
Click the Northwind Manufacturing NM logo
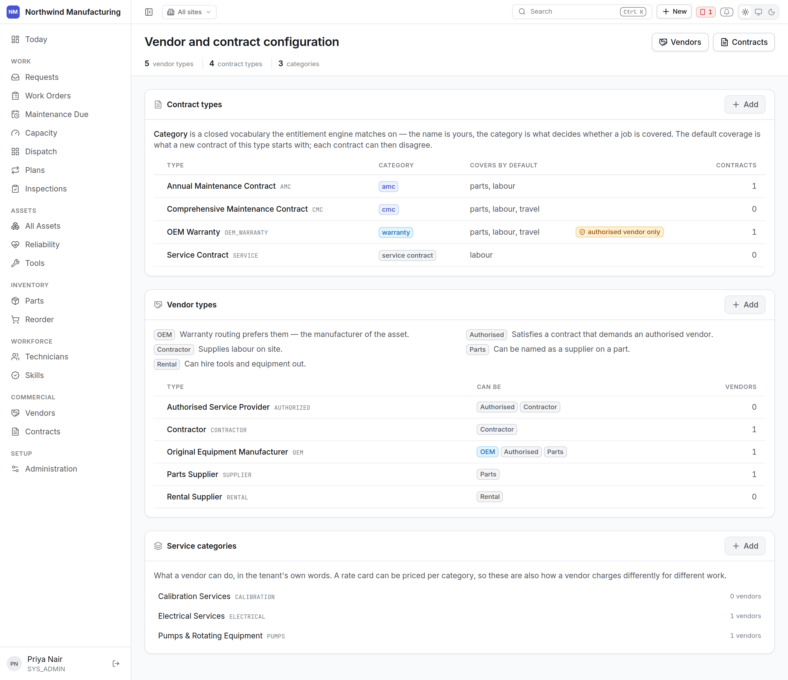[13, 12]
